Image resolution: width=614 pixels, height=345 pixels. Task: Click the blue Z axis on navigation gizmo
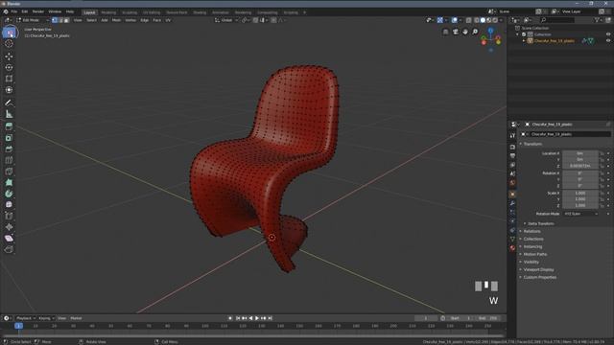(x=490, y=30)
